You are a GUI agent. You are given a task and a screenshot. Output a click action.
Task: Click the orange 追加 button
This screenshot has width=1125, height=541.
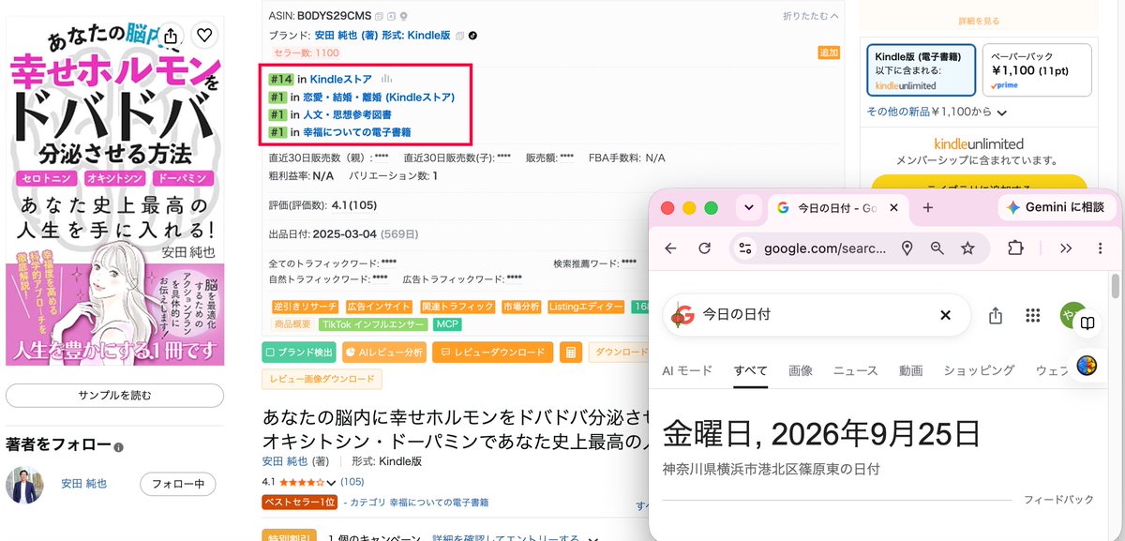[x=829, y=53]
